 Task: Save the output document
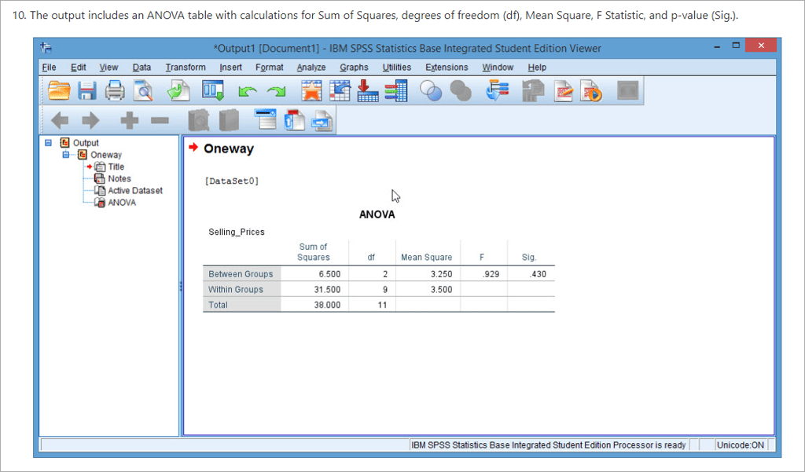pos(87,90)
